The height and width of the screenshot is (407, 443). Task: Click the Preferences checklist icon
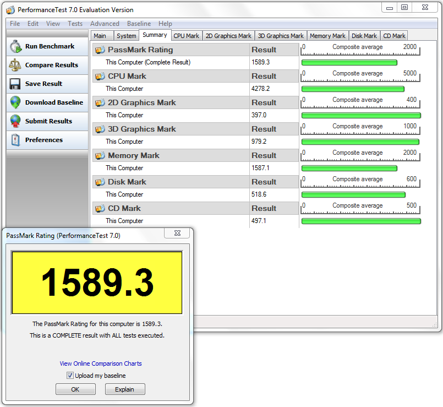[x=15, y=140]
